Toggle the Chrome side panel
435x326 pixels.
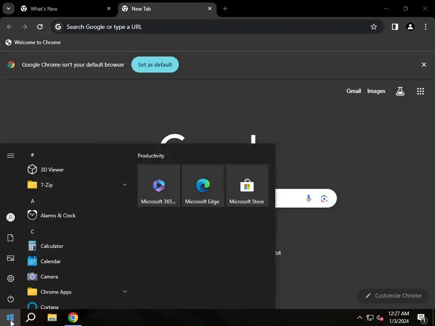tap(395, 27)
